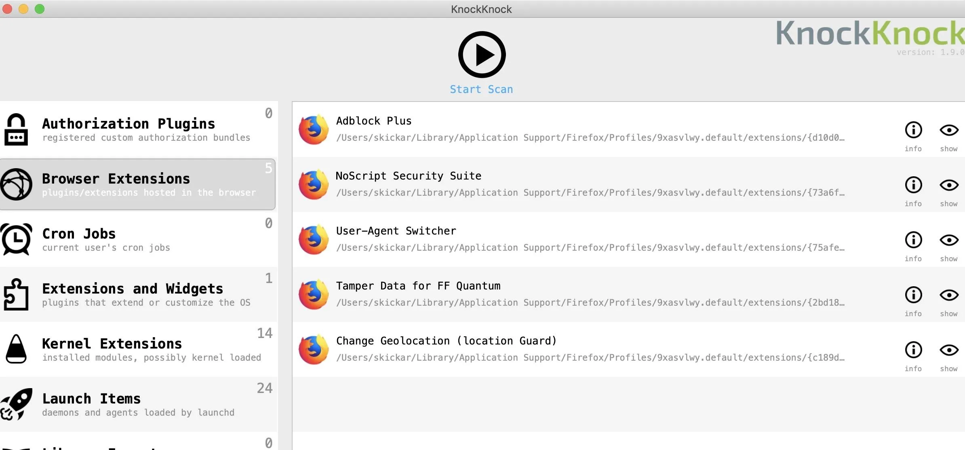Click the 'info' label in the NoScript row

coord(913,204)
